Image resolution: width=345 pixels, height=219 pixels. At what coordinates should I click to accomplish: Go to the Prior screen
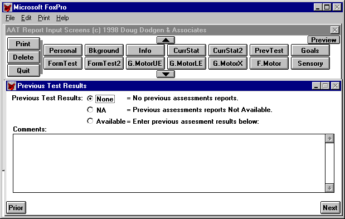pyautogui.click(x=16, y=207)
